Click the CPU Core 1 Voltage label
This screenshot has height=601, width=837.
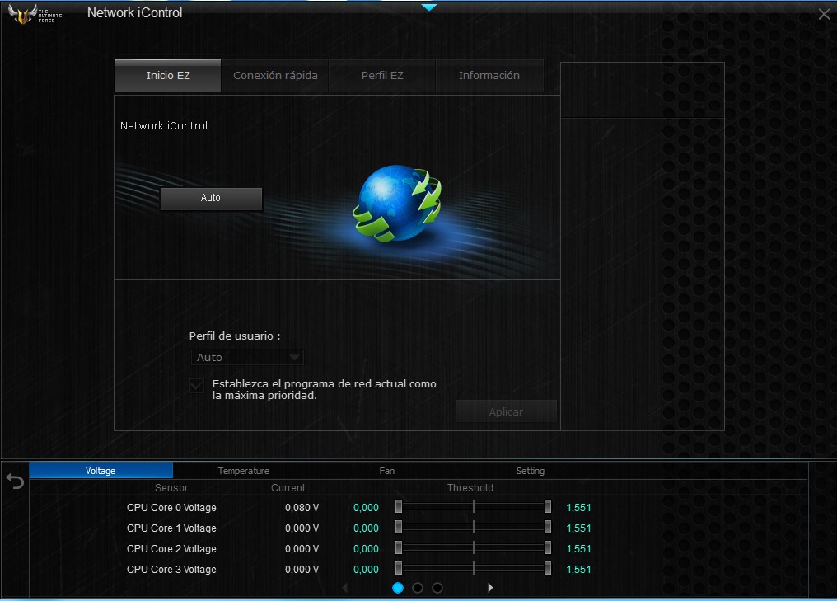(171, 528)
